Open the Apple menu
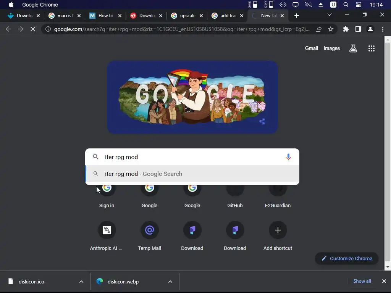The image size is (391, 293). coord(11,5)
